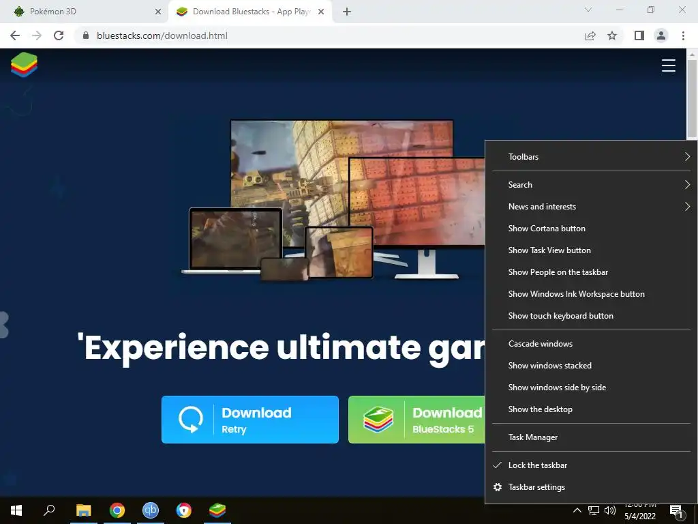The height and width of the screenshot is (524, 698).
Task: Open the hamburger menu on BlueStacks page
Action: click(668, 65)
